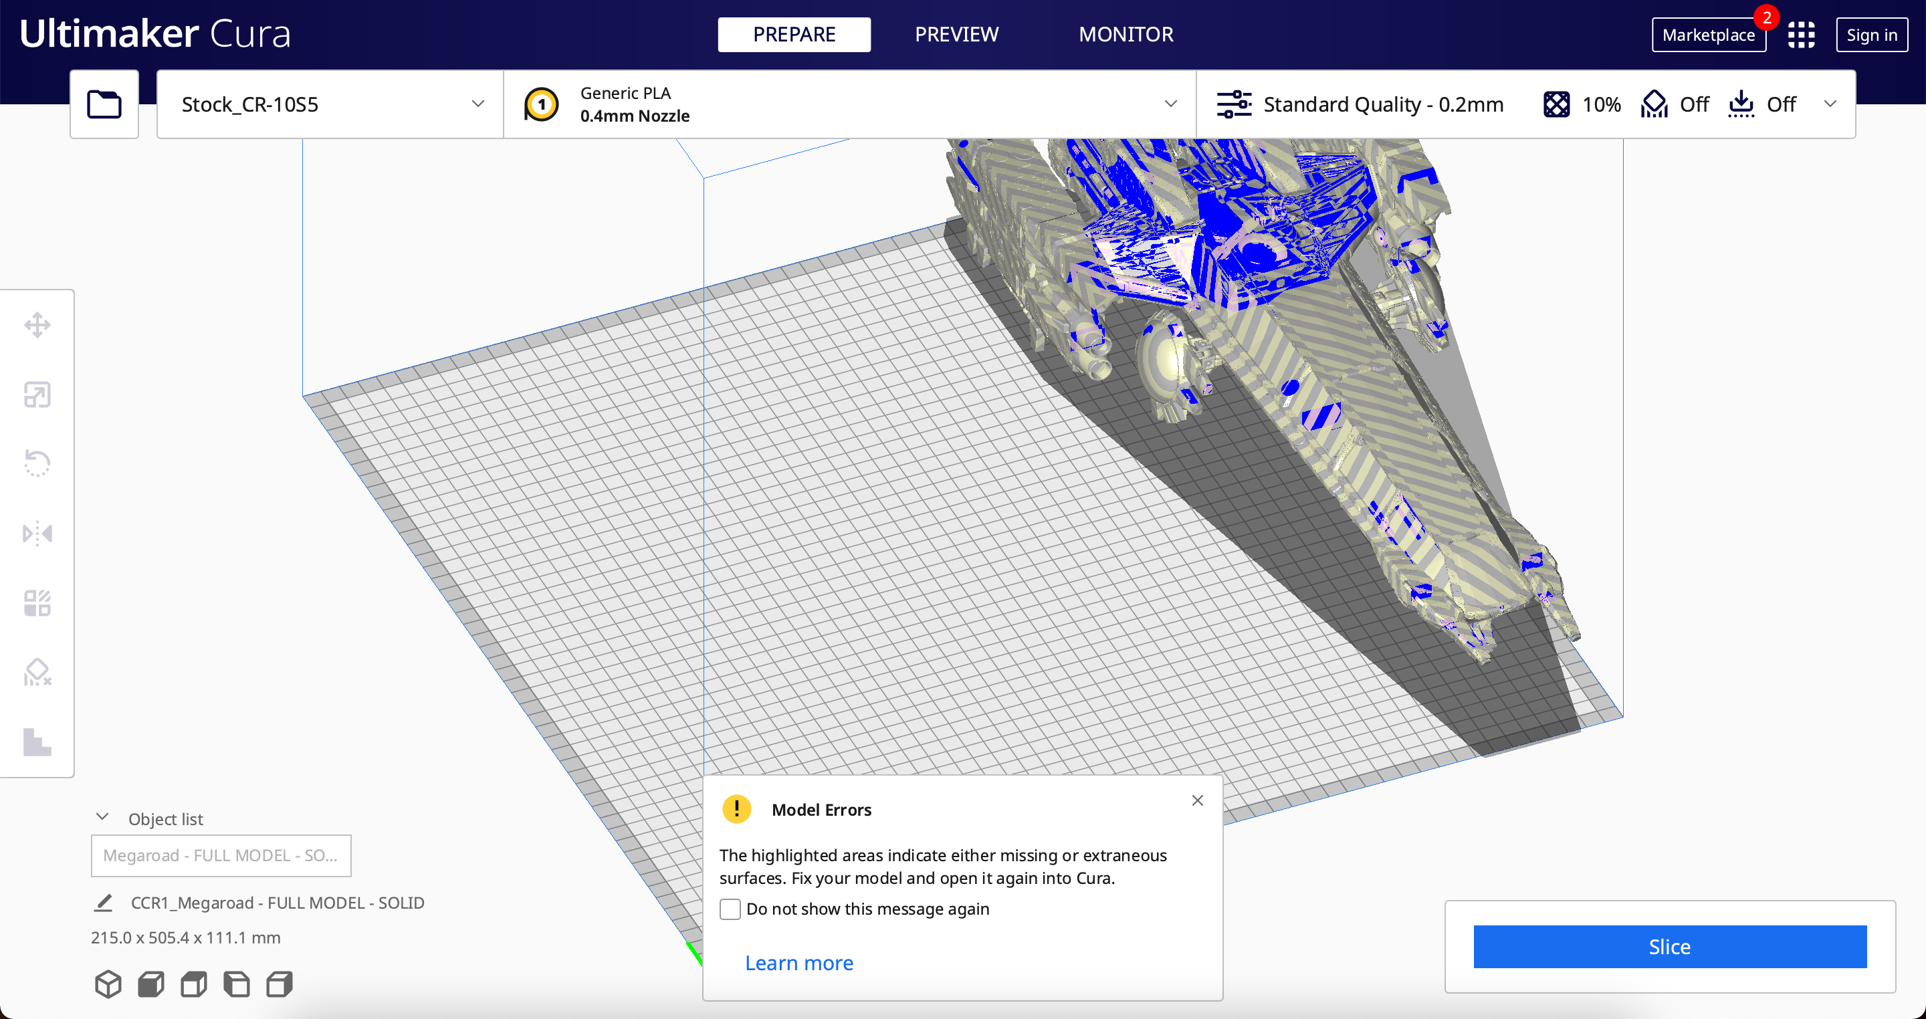Select the Mirror tool
Viewport: 1926px width, 1019px height.
(37, 533)
